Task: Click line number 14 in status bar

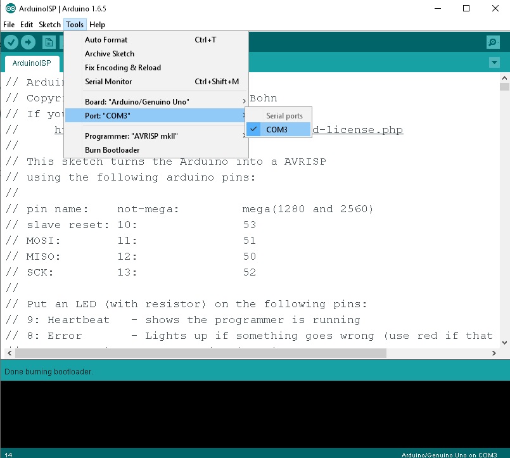Action: [x=8, y=455]
